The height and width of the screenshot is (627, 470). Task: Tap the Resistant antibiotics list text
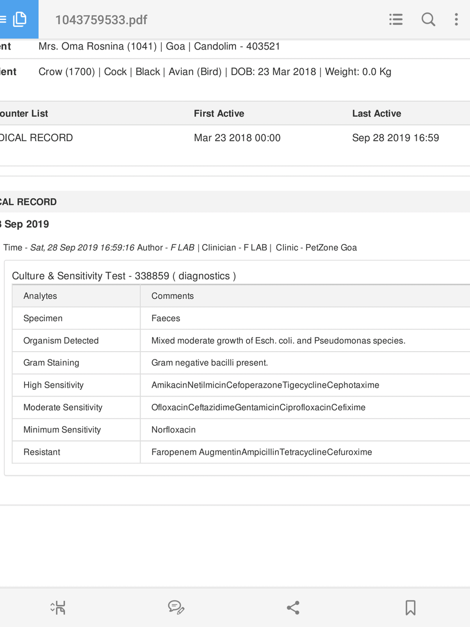tap(262, 452)
